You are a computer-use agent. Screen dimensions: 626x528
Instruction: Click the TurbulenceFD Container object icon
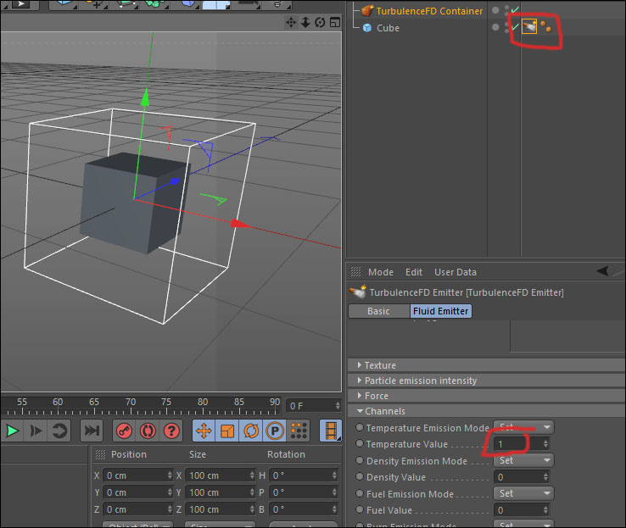click(x=367, y=11)
